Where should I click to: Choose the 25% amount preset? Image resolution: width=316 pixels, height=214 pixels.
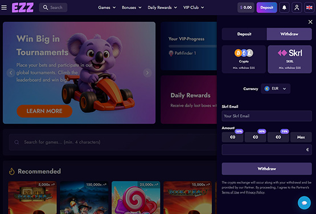pyautogui.click(x=232, y=137)
